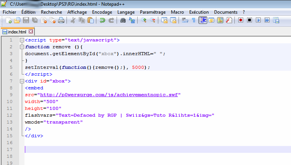Open the Documents menu
Viewport: 291px width, 165px height.
click(226, 12)
